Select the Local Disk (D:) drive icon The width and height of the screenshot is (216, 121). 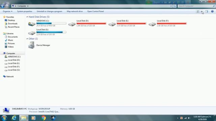[x=72, y=24]
